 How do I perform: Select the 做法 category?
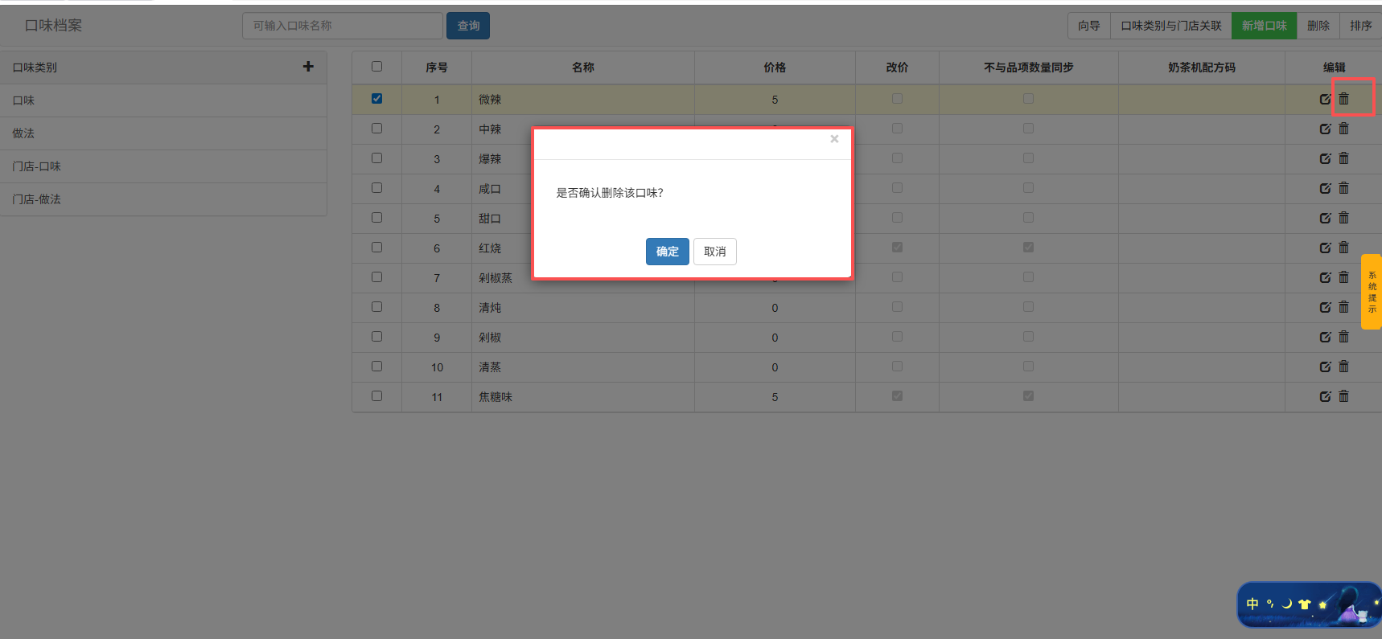click(x=163, y=133)
